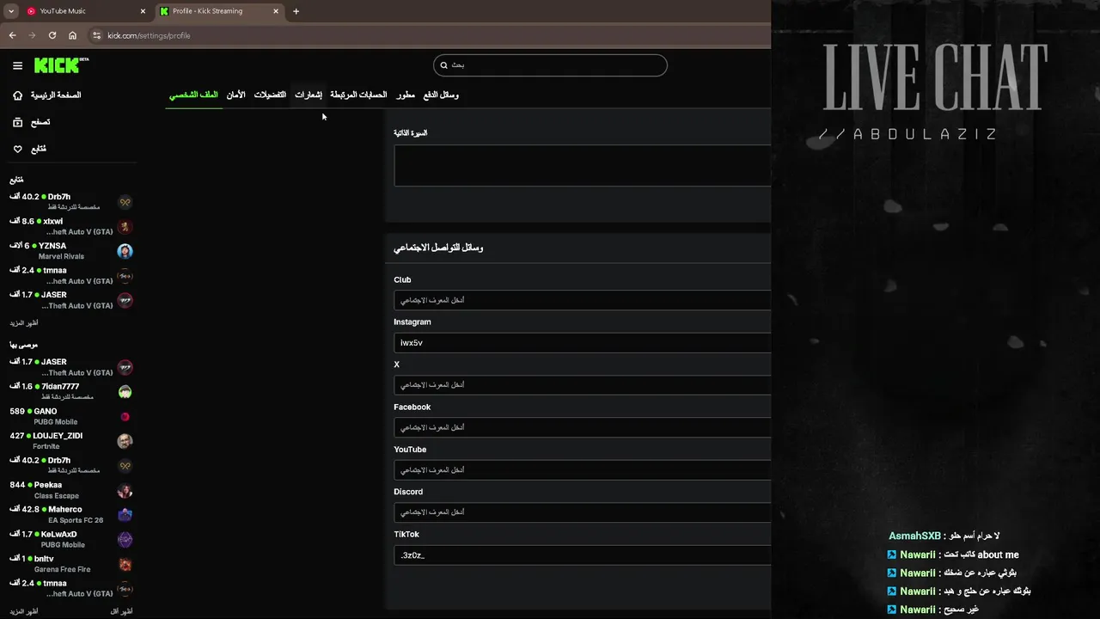Open 7ldan7777 channel avatar
The width and height of the screenshot is (1100, 619).
tap(125, 392)
